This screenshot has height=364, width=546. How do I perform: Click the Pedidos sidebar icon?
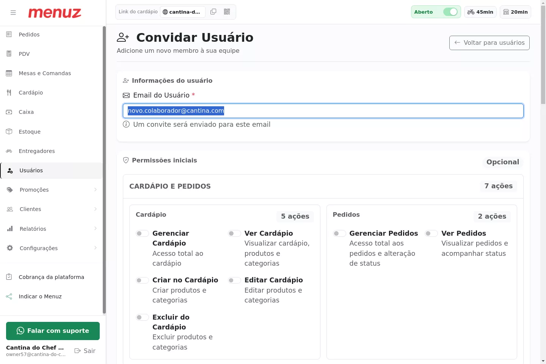(x=9, y=35)
